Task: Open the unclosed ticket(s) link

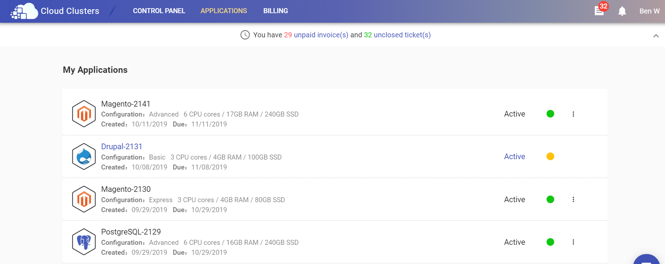Action: (402, 35)
